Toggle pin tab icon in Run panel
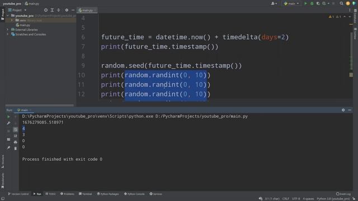Screen dimensions: 358x201 [x=8, y=147]
